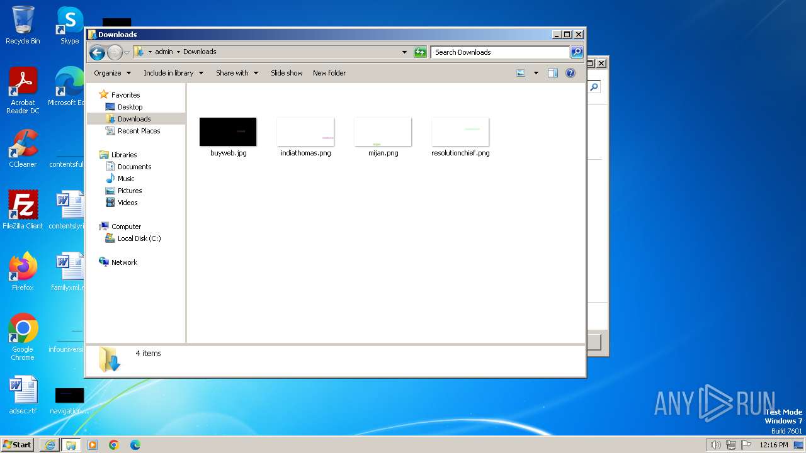Select admin in the address path
806x453 pixels.
pyautogui.click(x=164, y=52)
